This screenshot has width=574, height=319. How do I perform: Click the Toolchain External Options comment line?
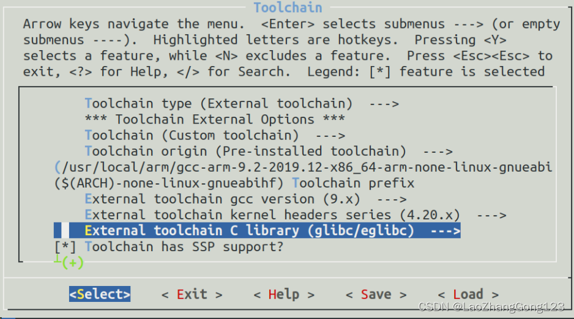(x=215, y=120)
